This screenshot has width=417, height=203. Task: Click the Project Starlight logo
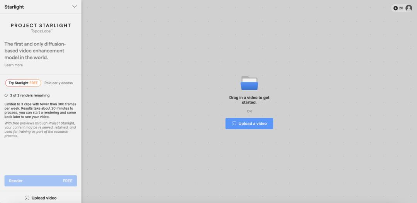(x=41, y=28)
